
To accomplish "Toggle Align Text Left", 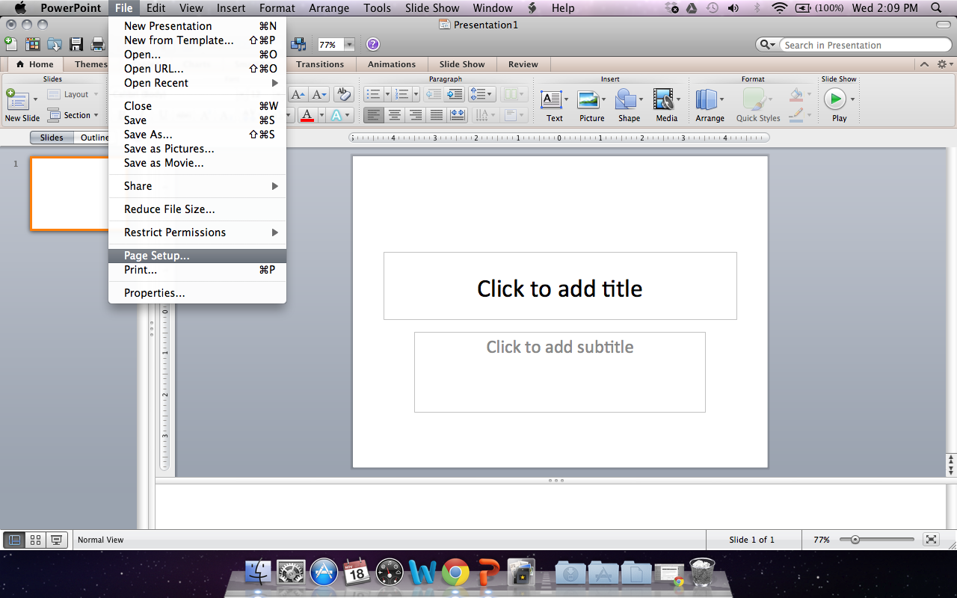I will coord(374,115).
